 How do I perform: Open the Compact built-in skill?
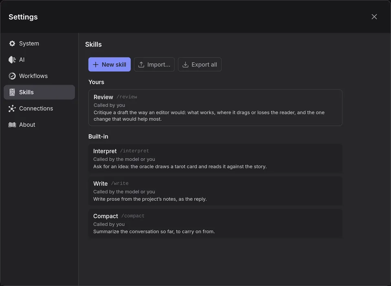point(215,223)
